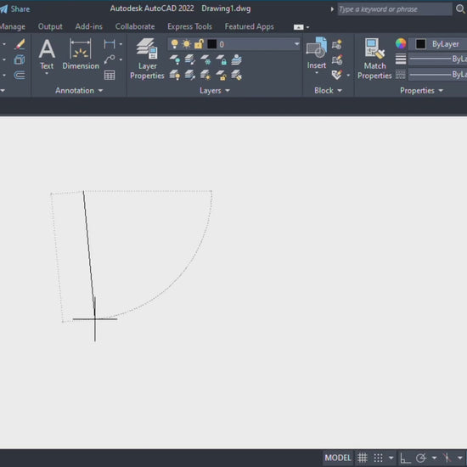Expand the Annotation panel
The width and height of the screenshot is (467, 467).
79,91
